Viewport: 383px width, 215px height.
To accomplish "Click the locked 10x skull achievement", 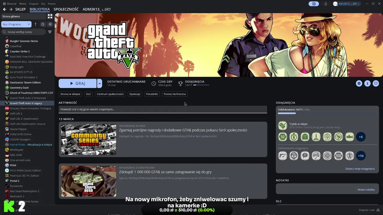I will click(294, 156).
